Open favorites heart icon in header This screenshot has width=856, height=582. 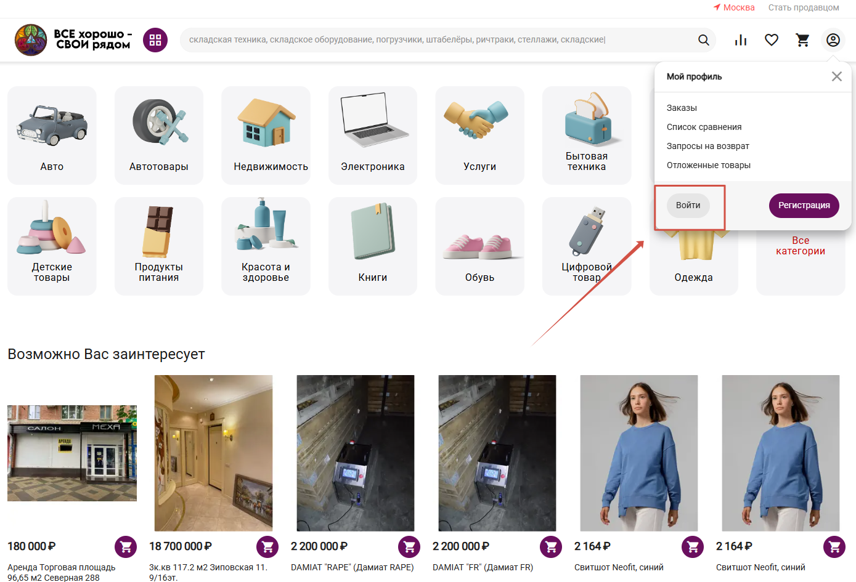point(772,40)
